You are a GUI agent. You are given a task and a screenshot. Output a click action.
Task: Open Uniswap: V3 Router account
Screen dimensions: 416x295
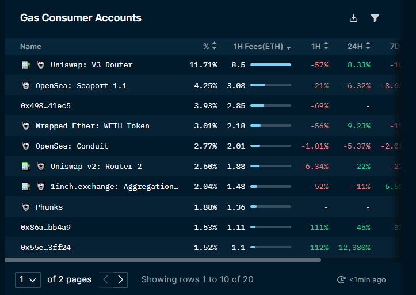click(x=91, y=65)
